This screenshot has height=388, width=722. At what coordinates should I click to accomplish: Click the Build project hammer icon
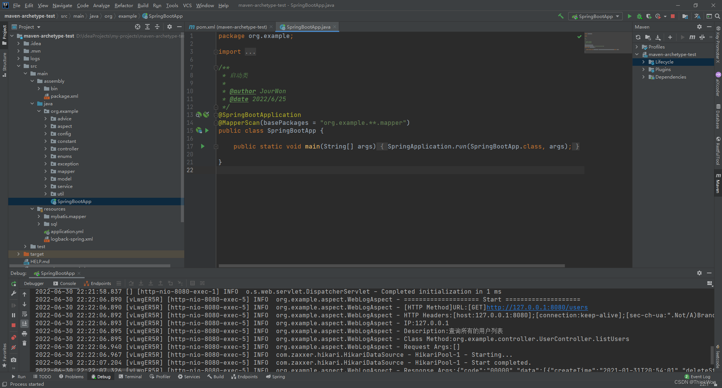(561, 16)
